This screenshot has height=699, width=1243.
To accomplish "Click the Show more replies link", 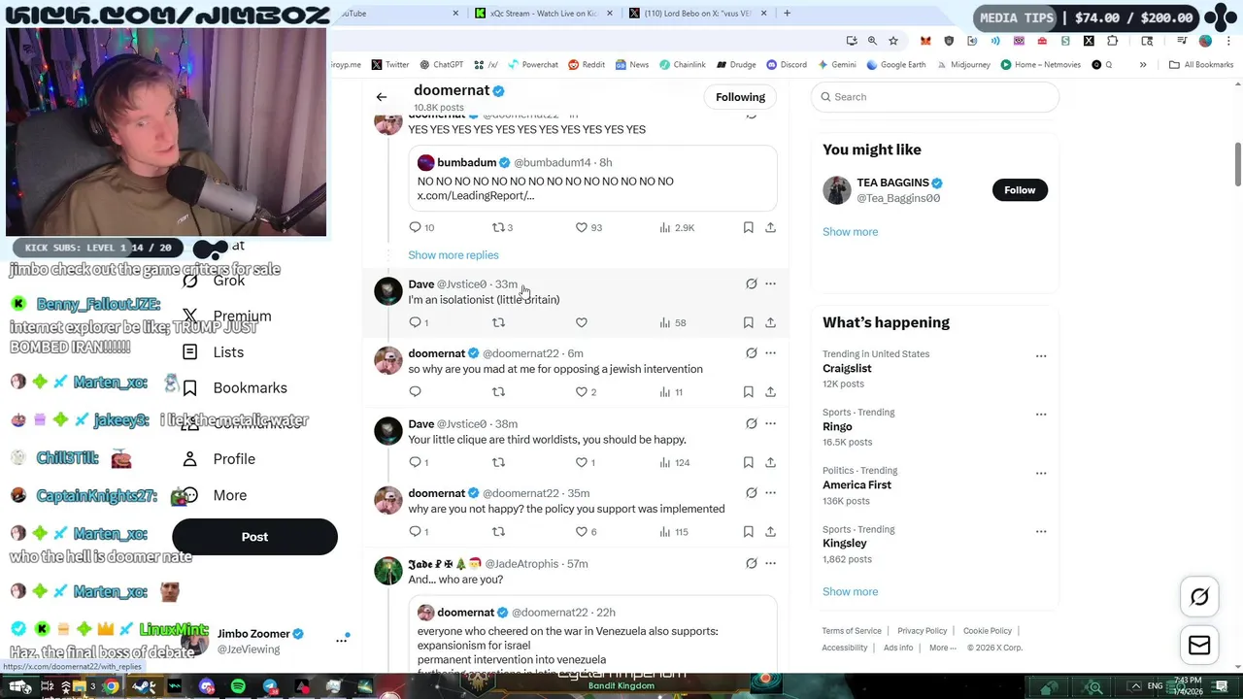I will tap(454, 255).
